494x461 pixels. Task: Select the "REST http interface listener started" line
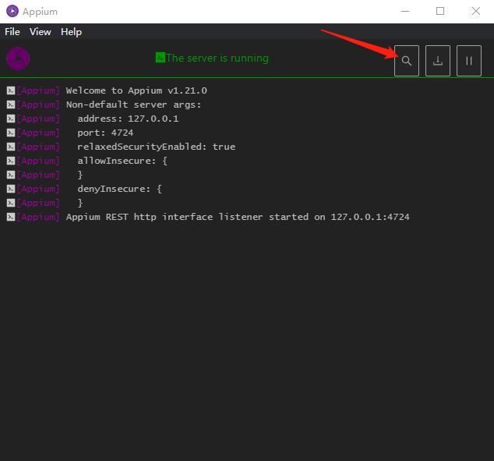[238, 217]
